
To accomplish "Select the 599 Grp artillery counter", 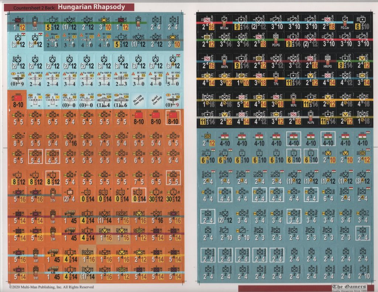I will (x=362, y=23).
